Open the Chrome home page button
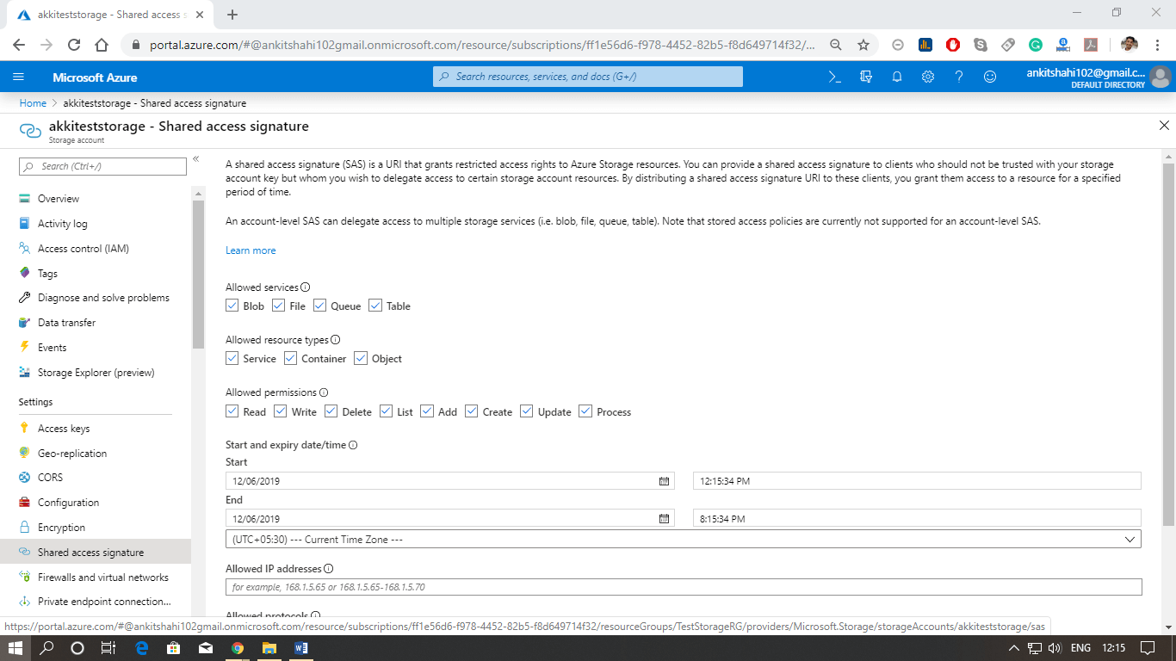Image resolution: width=1176 pixels, height=661 pixels. coord(102,45)
